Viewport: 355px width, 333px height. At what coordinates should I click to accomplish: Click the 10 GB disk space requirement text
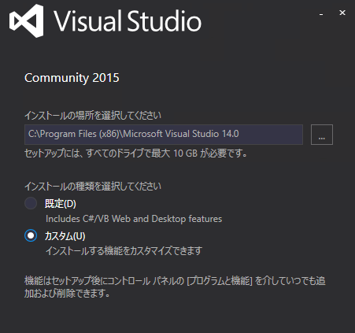[x=185, y=154]
